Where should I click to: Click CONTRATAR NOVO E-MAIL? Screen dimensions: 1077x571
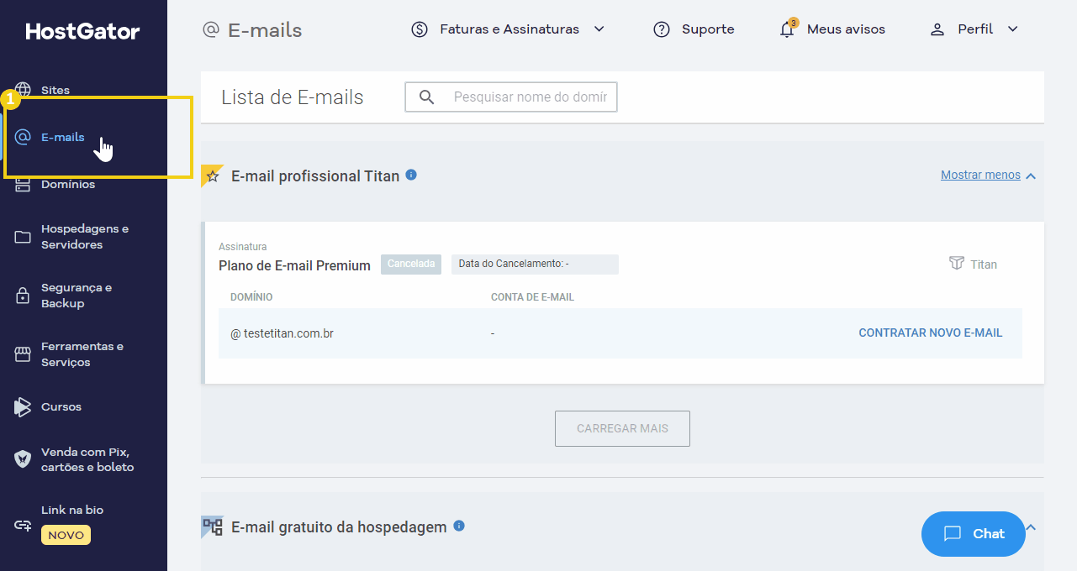931,333
